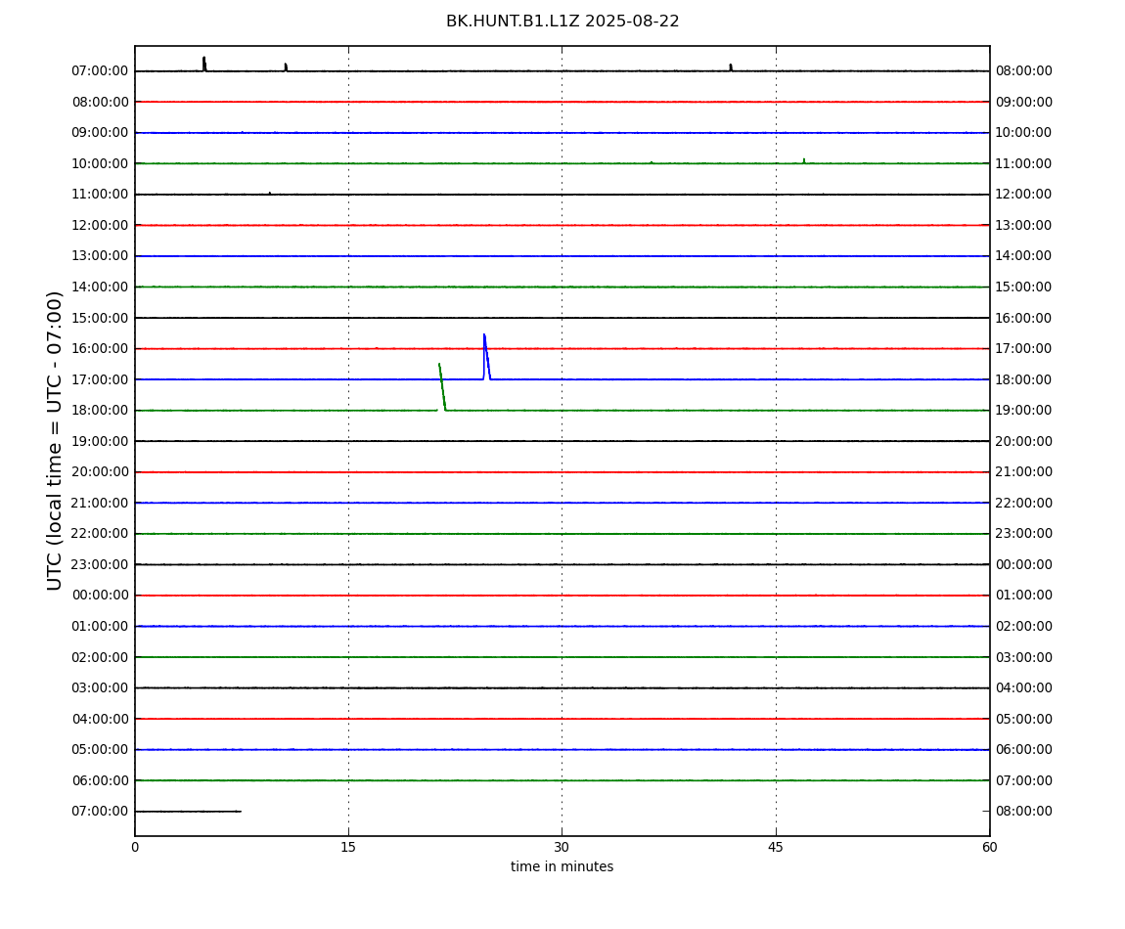This screenshot has height=929, width=1125.
Task: Click the right-axis end time label 21:00:00
Action: point(1024,472)
